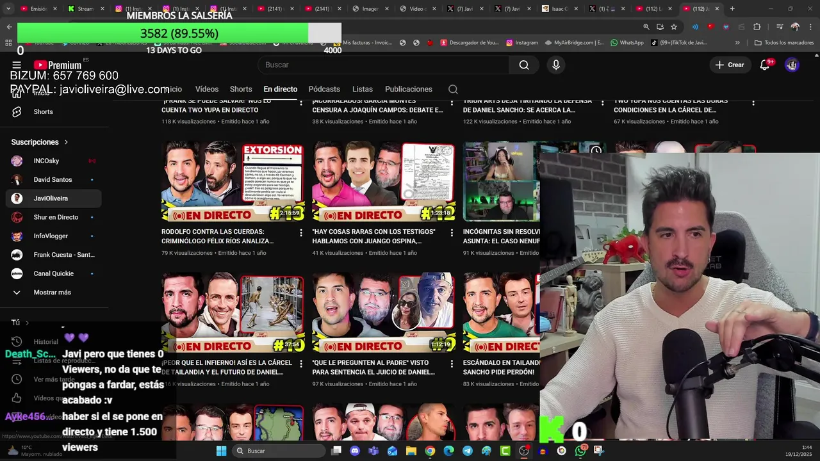Select the En directo channel tab
Viewport: 820px width, 461px height.
click(x=281, y=89)
